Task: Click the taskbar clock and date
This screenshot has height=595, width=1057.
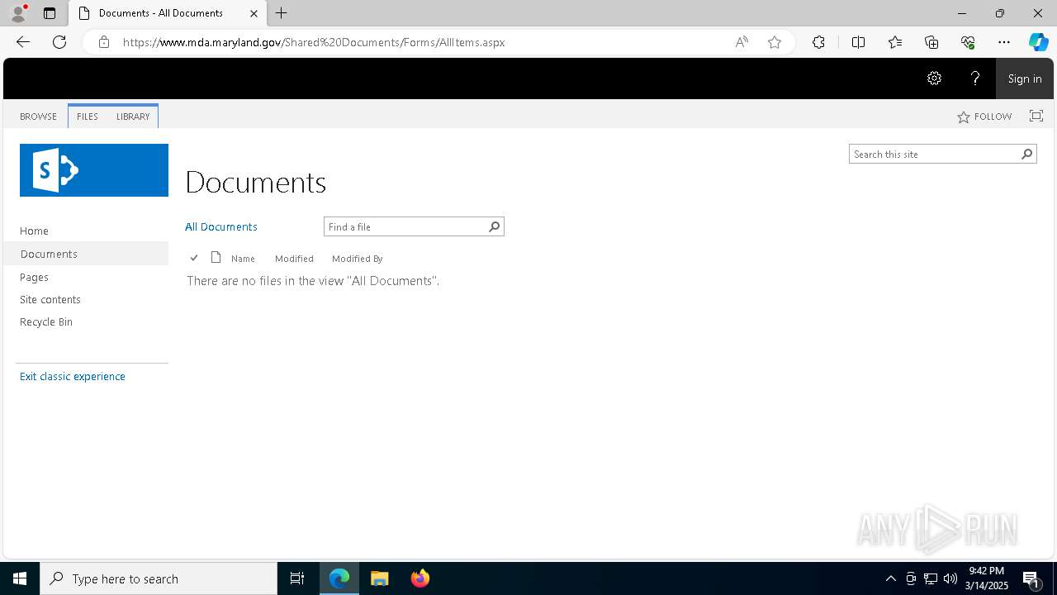Action: coord(987,578)
